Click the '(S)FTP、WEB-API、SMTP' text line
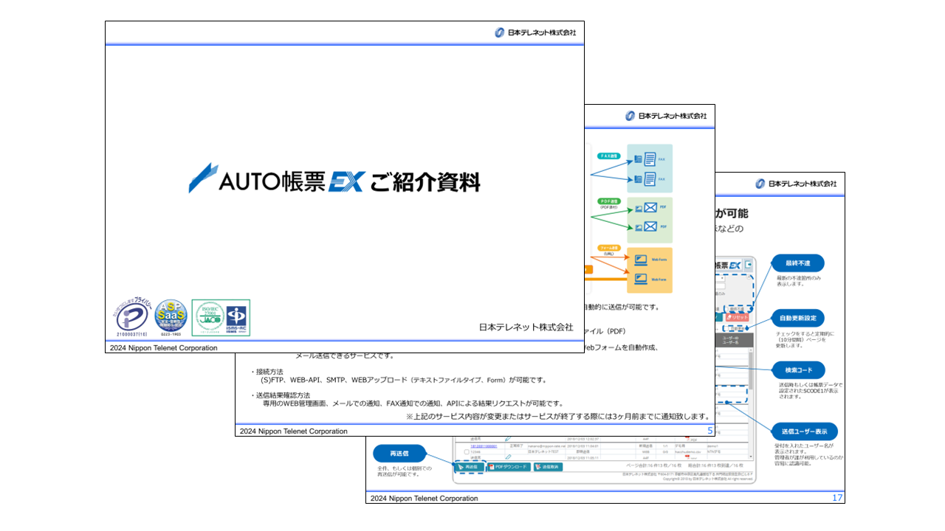 click(x=404, y=381)
